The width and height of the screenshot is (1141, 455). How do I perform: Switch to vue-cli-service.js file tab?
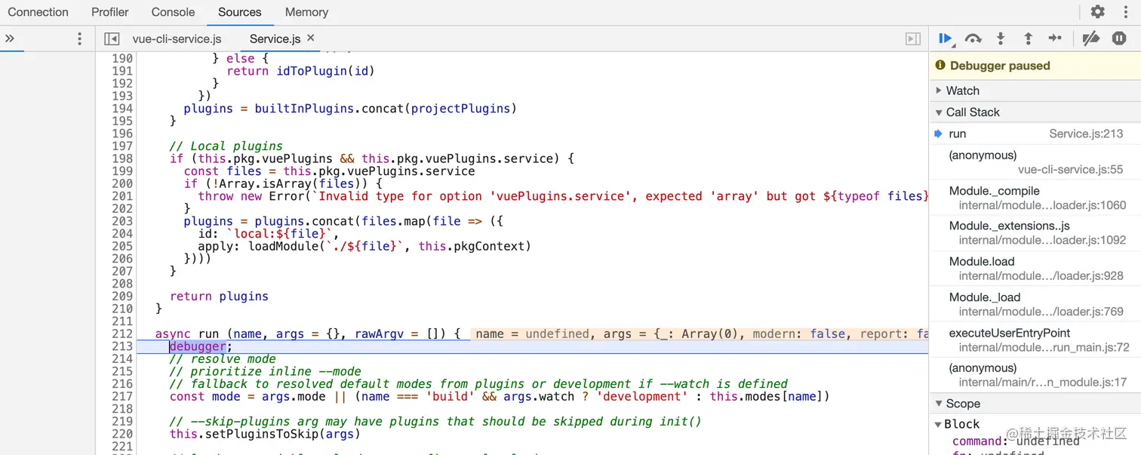coord(177,38)
